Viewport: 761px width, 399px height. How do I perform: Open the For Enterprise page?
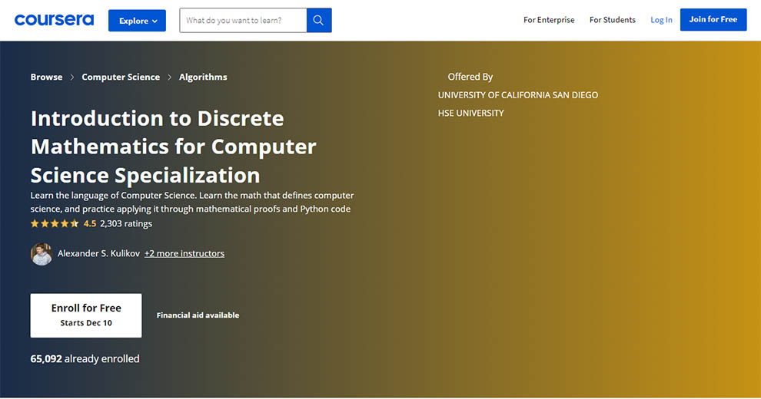(549, 20)
